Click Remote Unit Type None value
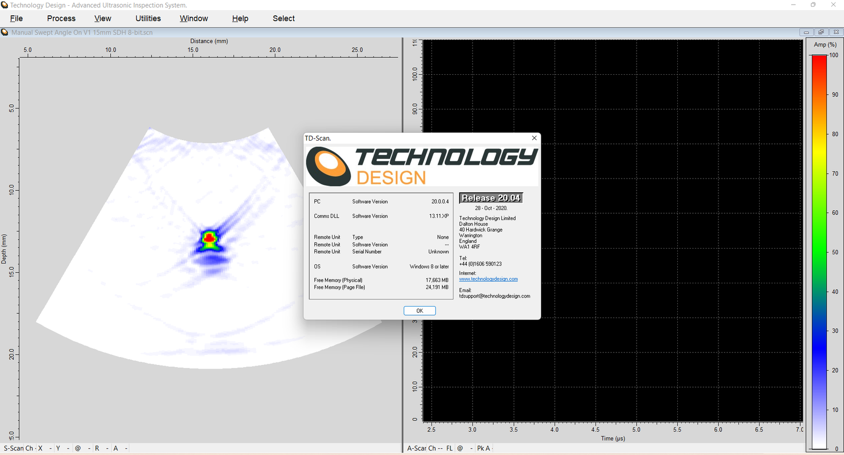The height and width of the screenshot is (455, 844). pos(443,237)
